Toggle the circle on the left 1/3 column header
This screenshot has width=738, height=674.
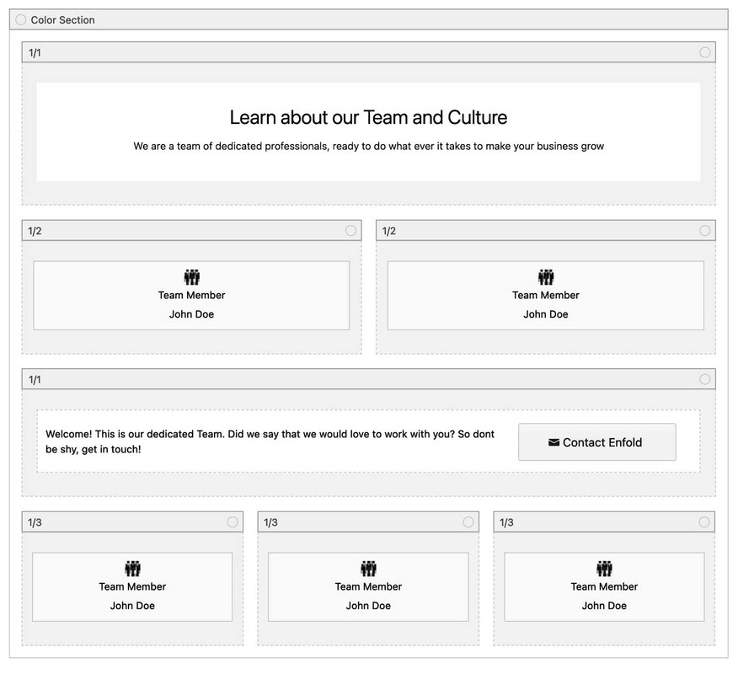point(233,522)
